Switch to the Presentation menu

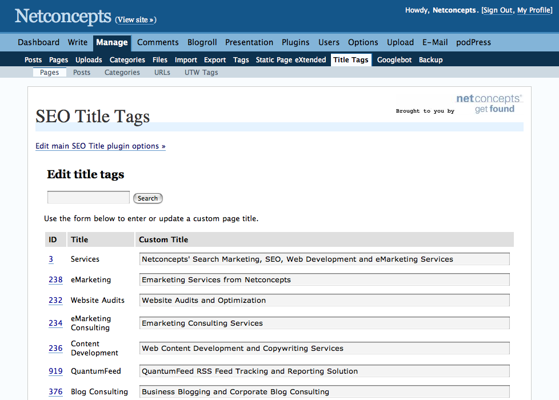coord(249,42)
